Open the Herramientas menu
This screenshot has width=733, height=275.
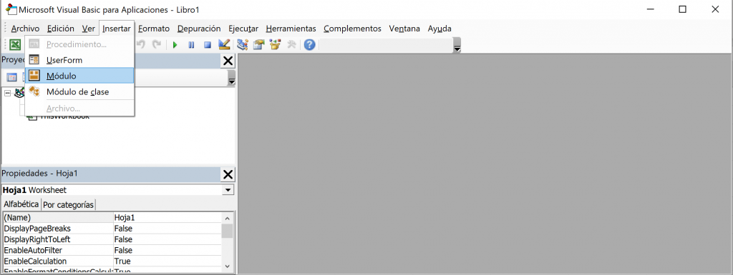[291, 29]
